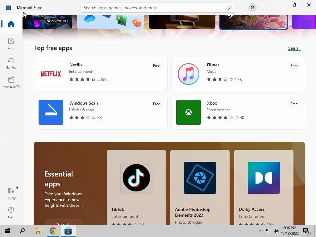
Task: Click the Windows Scan title text
Action: coord(84,103)
